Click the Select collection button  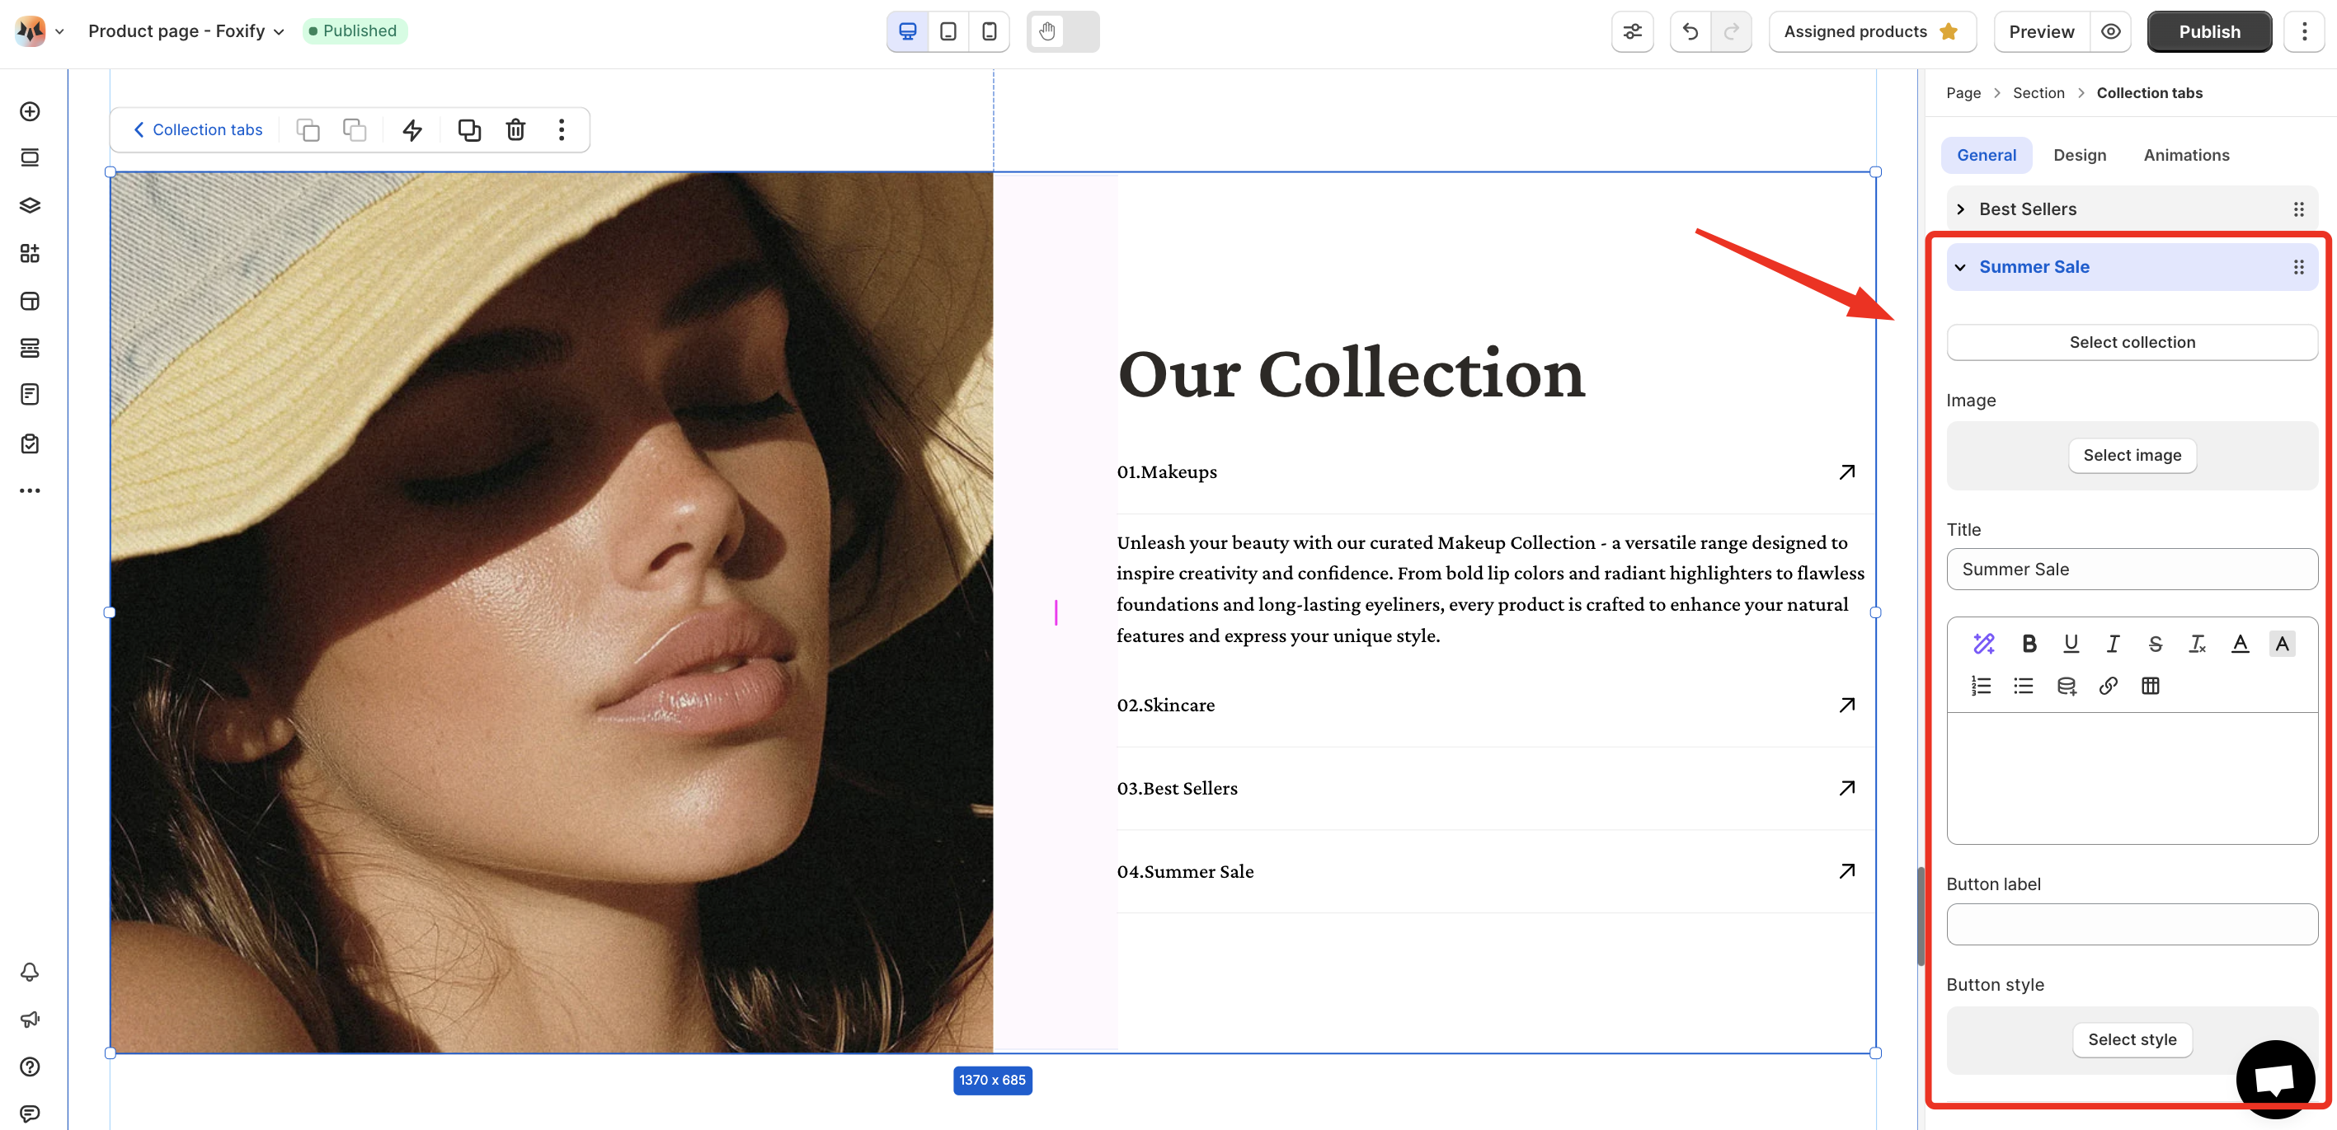click(x=2132, y=343)
